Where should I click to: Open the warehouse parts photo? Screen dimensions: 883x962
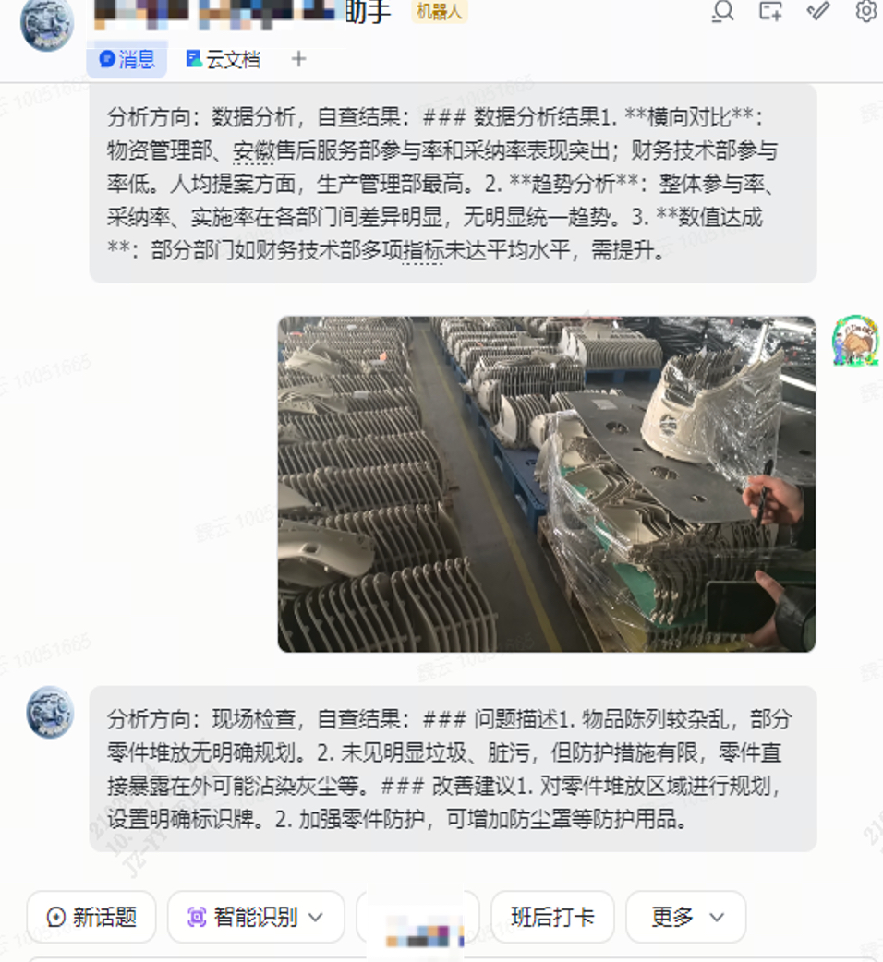pyautogui.click(x=547, y=484)
